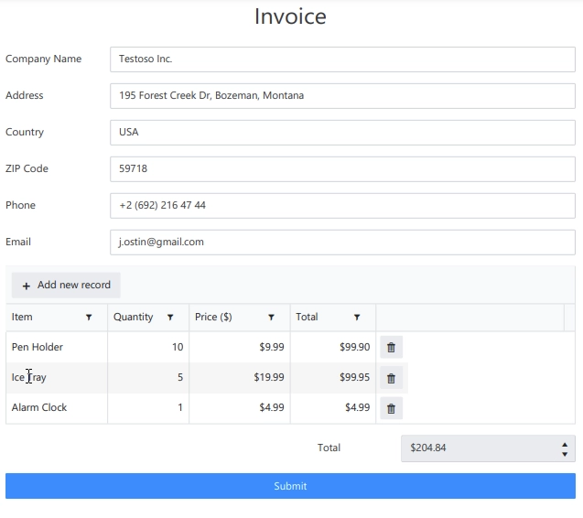Click the ZIP Code label

[x=27, y=168]
